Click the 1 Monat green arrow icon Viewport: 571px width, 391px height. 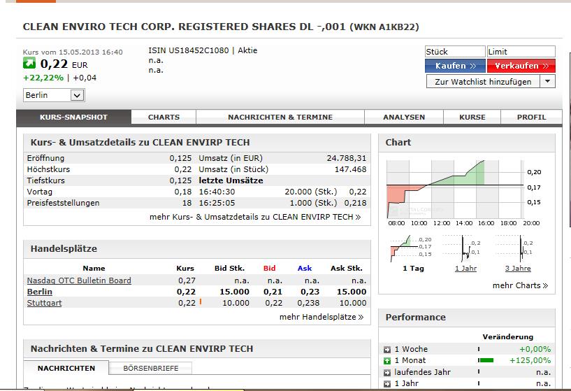[x=388, y=361]
